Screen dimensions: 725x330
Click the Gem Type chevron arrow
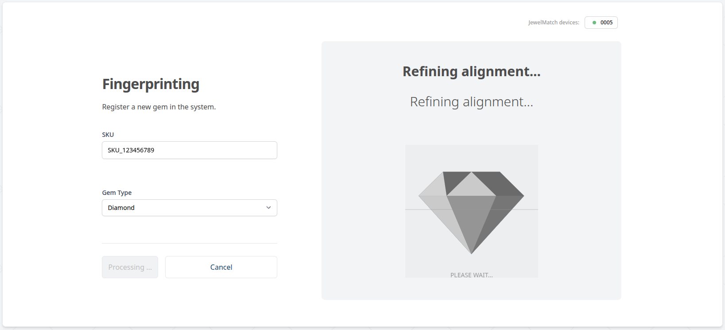coord(268,208)
